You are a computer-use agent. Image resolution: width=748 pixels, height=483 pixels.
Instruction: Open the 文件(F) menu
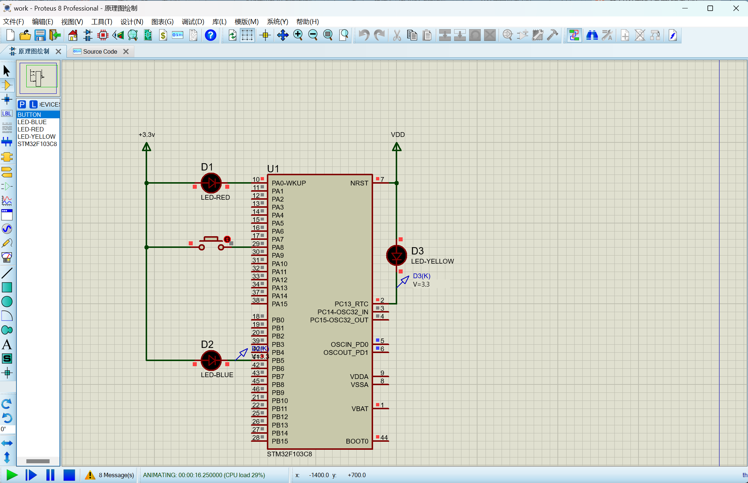click(14, 22)
